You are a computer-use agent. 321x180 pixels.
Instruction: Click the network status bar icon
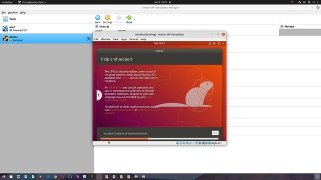tap(187, 143)
